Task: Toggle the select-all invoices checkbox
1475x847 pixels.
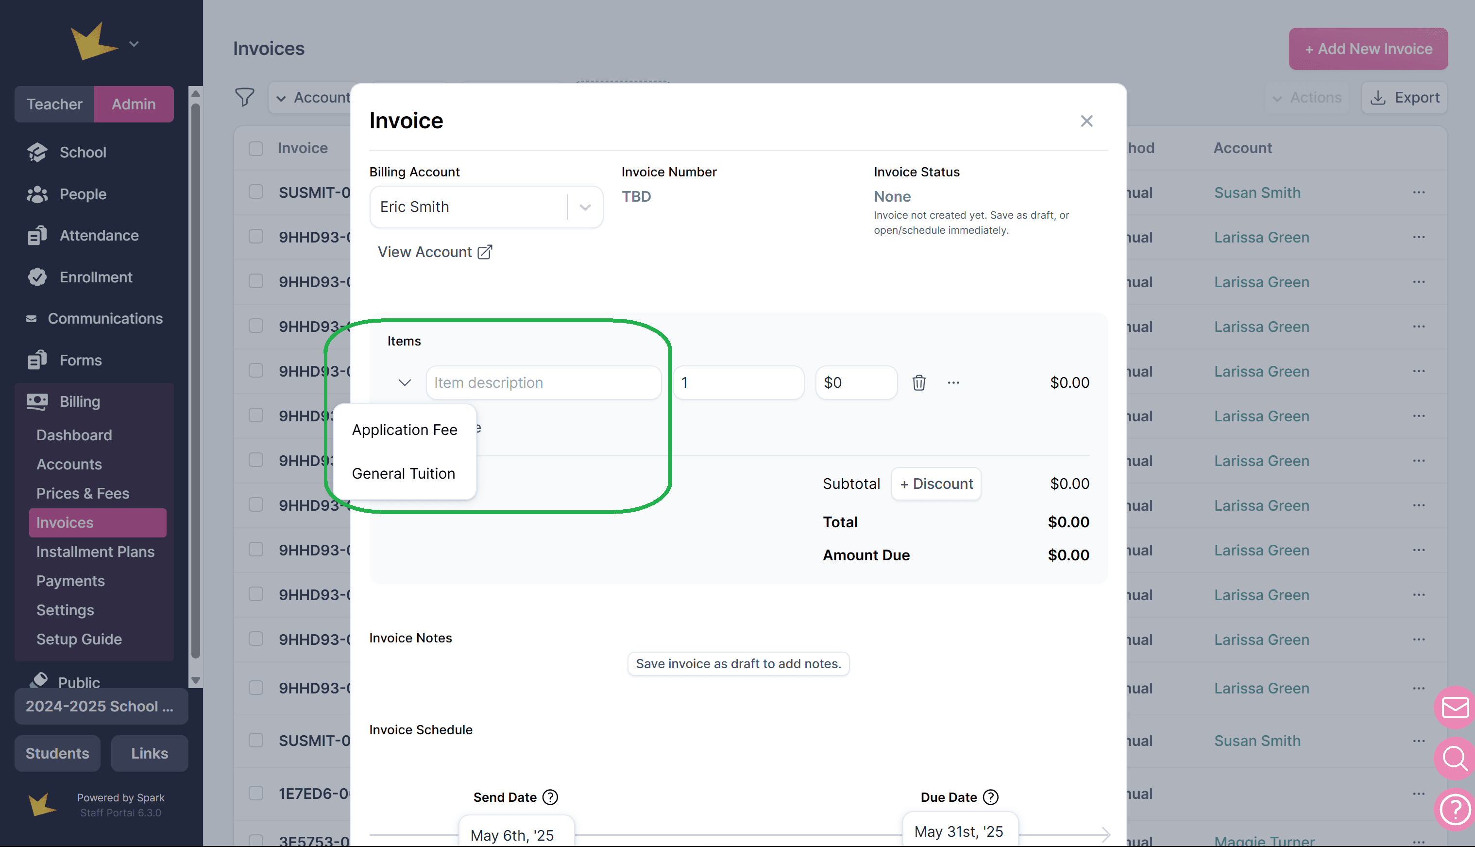Action: pos(256,148)
